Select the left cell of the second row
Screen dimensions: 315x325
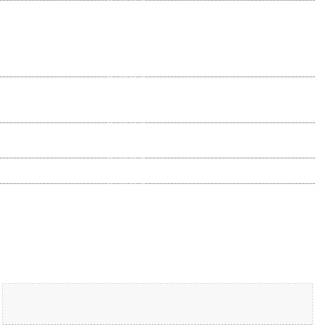(54, 99)
